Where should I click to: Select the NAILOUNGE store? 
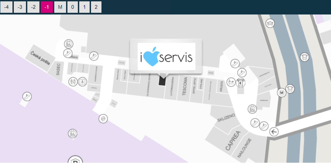pyautogui.click(x=245, y=148)
